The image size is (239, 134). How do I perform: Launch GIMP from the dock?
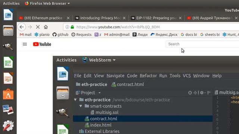pos(8,47)
